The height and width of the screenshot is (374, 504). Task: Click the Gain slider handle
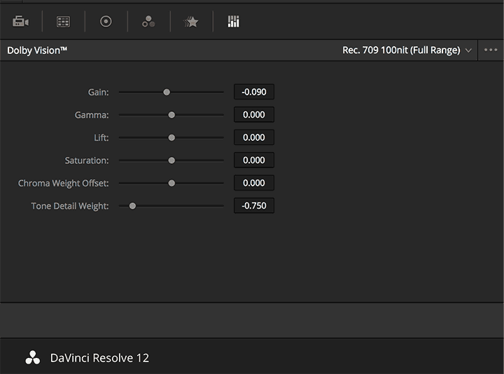[167, 92]
